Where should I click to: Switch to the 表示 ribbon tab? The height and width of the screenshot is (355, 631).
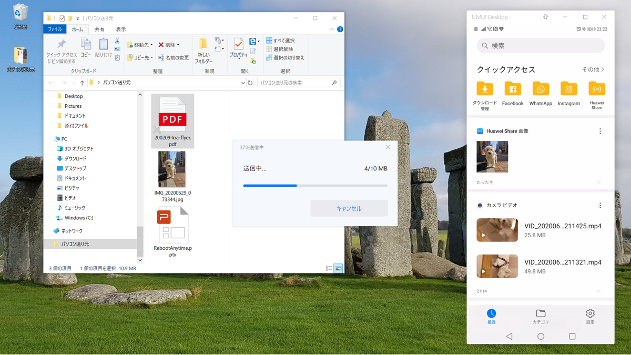tap(121, 29)
